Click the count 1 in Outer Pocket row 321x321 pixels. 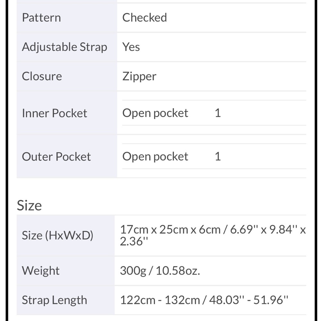pyautogui.click(x=218, y=157)
